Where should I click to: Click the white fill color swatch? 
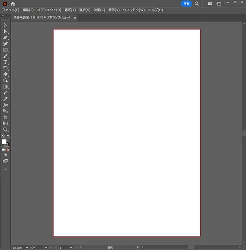tap(4, 142)
